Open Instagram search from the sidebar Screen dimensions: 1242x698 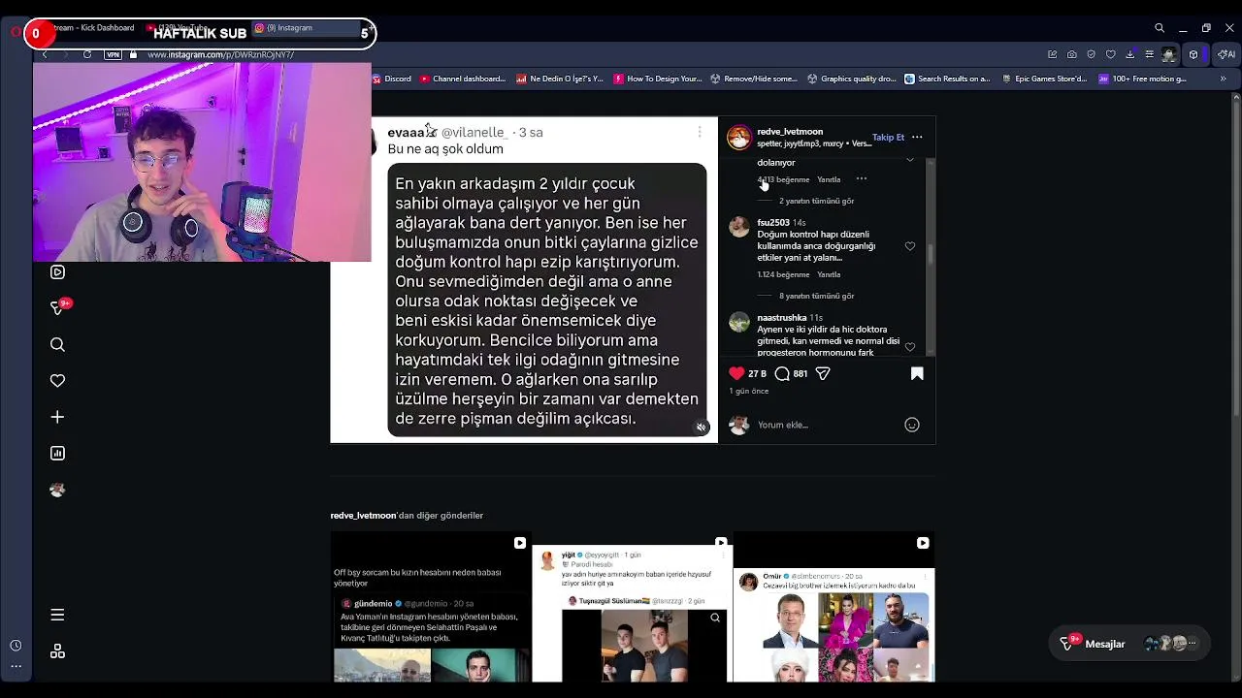pos(57,344)
